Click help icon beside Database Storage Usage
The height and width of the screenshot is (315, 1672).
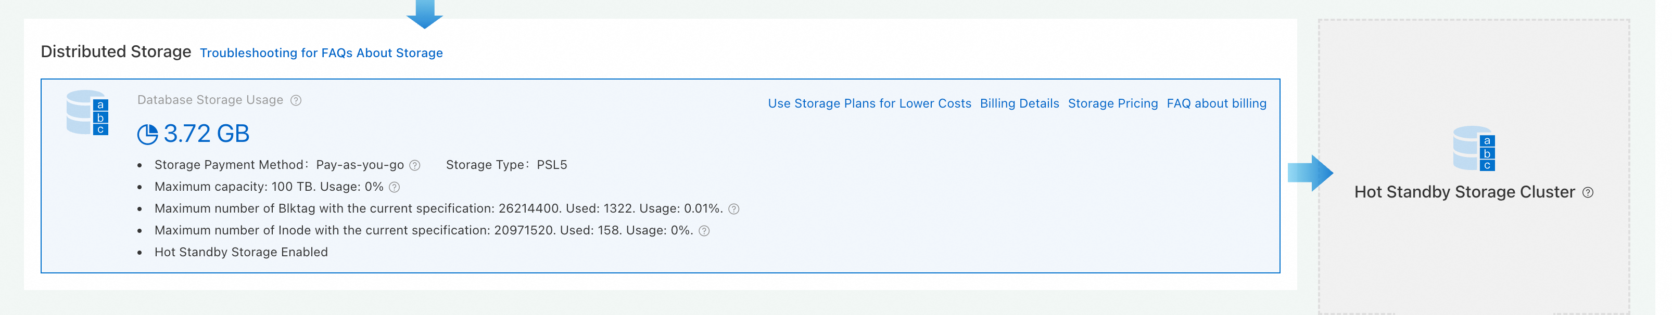[x=296, y=100]
